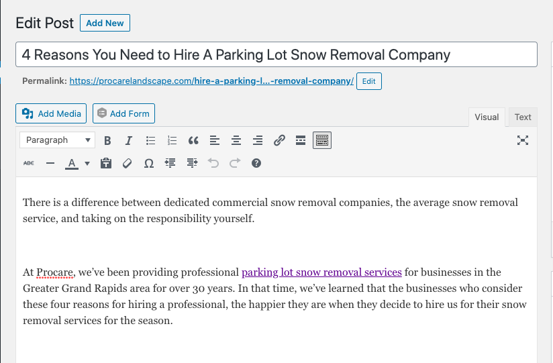Switch to the Text editor tab
The width and height of the screenshot is (553, 363).
pos(523,117)
